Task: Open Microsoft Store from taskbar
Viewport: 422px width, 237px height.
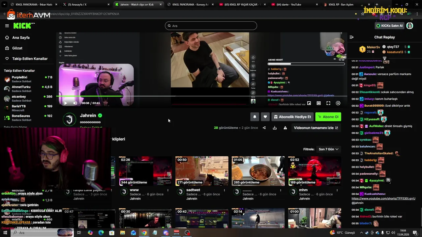Action: [x=112, y=233]
